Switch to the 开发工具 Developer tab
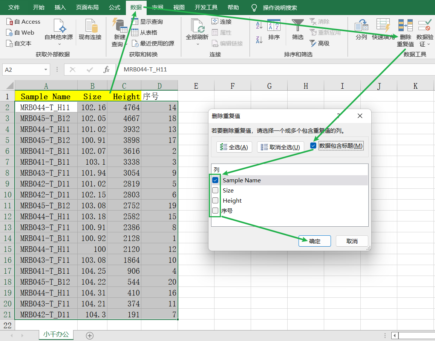This screenshot has width=435, height=341. [206, 8]
